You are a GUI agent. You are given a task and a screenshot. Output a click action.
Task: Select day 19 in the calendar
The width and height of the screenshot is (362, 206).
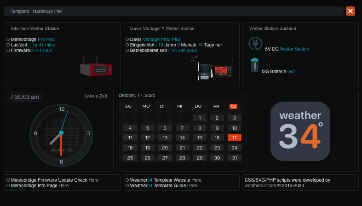click(148, 148)
